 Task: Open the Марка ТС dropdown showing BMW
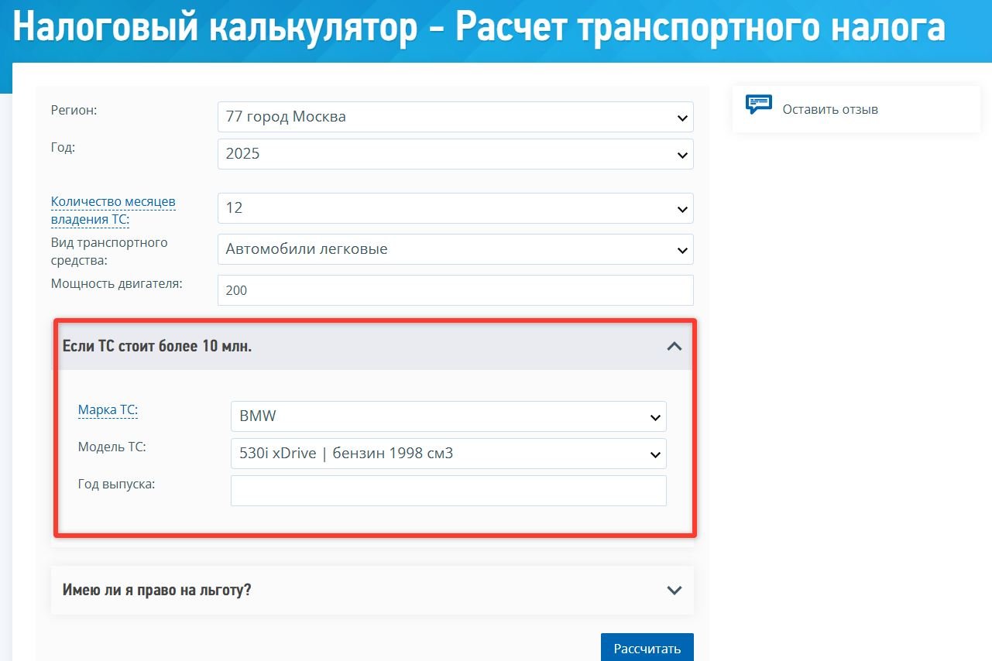coord(448,416)
